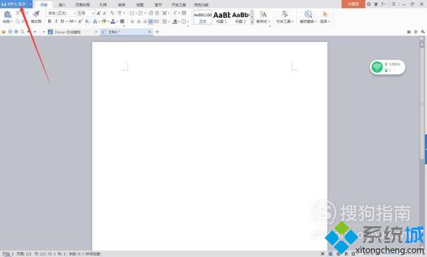The image size is (427, 257).
Task: Click the Paste clipboard icon
Action: 7,15
